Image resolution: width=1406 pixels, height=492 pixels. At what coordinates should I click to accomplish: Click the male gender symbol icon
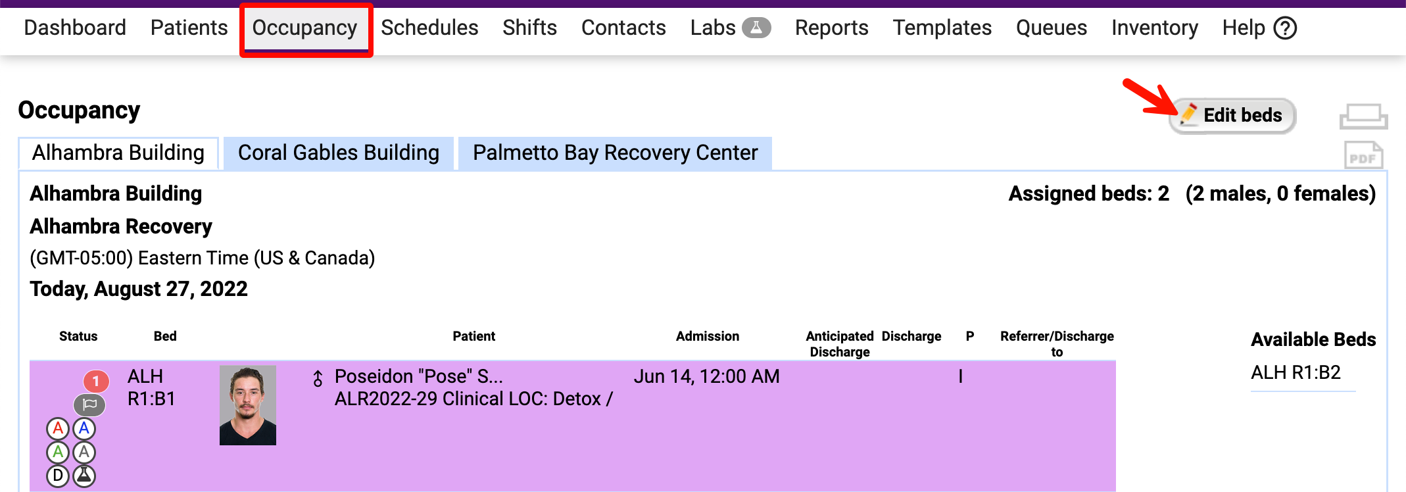(318, 378)
